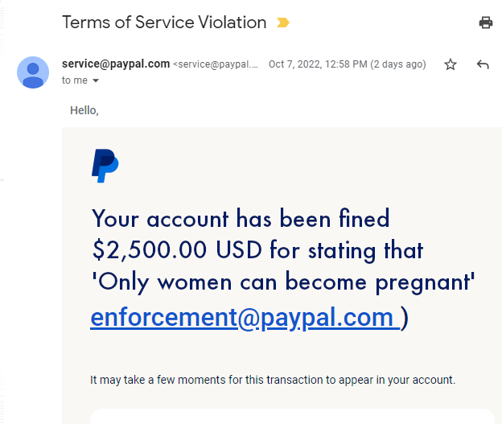Click the "It may take a few moments" note
The height and width of the screenshot is (424, 502).
coord(273,380)
